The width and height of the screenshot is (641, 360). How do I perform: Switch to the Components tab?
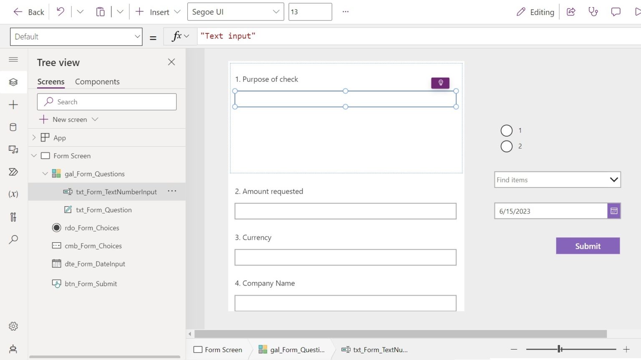(x=97, y=81)
